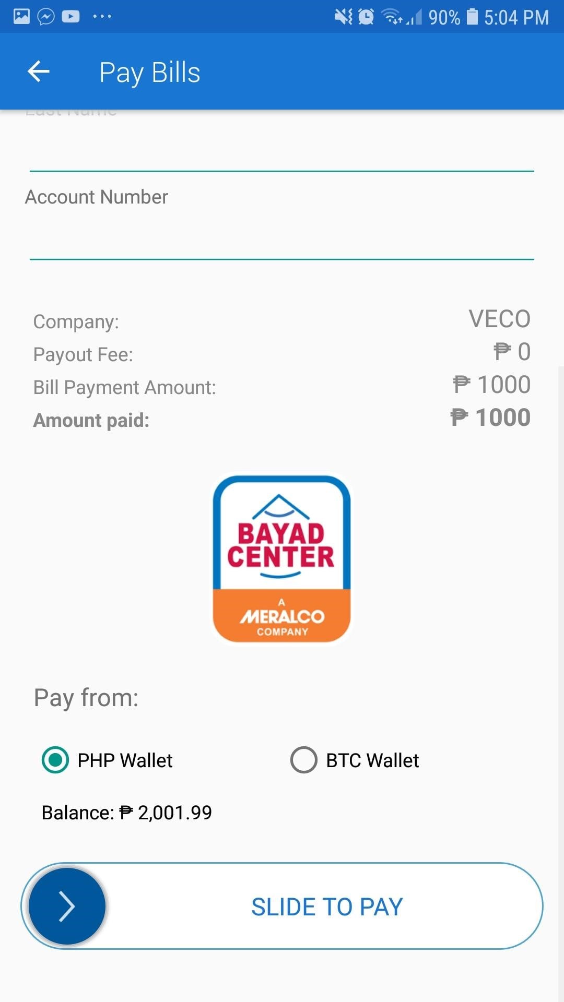Select the PHP Wallet radio button

click(55, 760)
